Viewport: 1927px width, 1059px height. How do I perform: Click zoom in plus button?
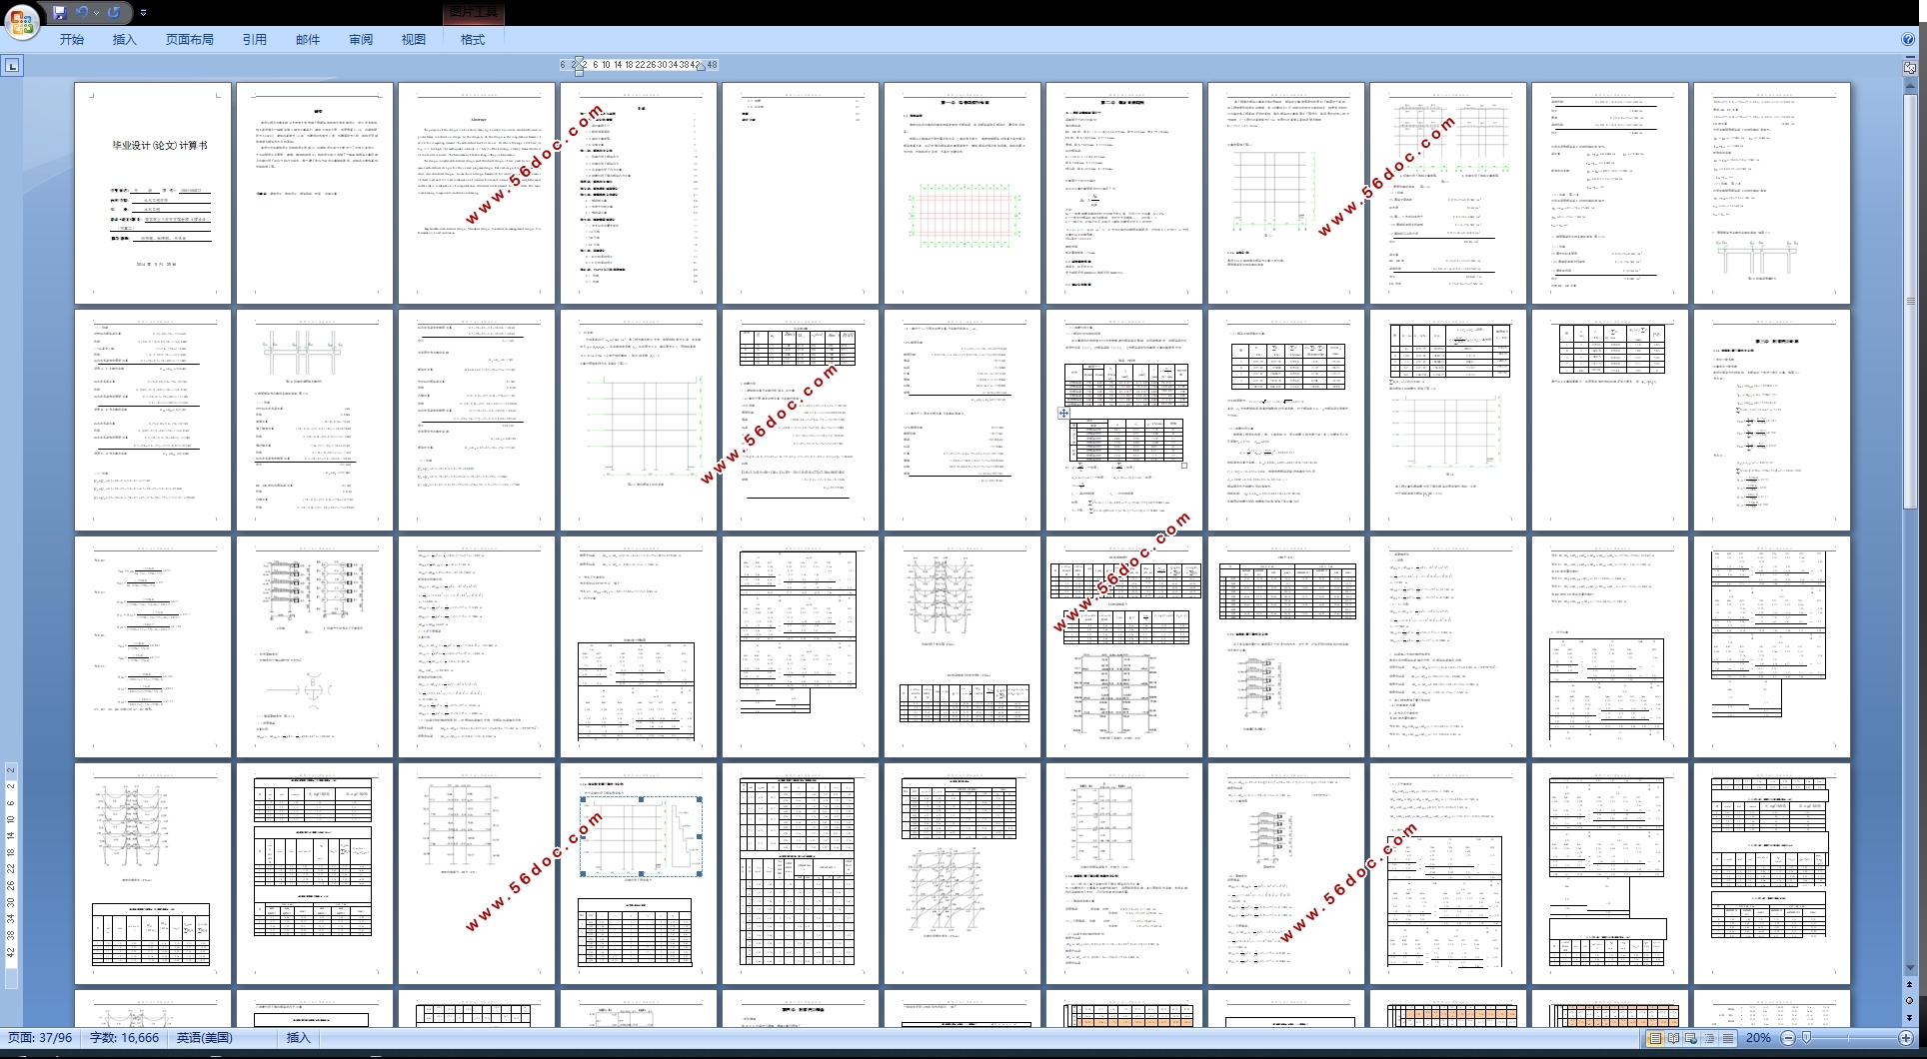tap(1905, 1039)
